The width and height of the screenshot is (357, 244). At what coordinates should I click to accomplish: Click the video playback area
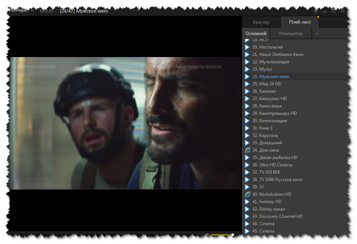point(125,123)
